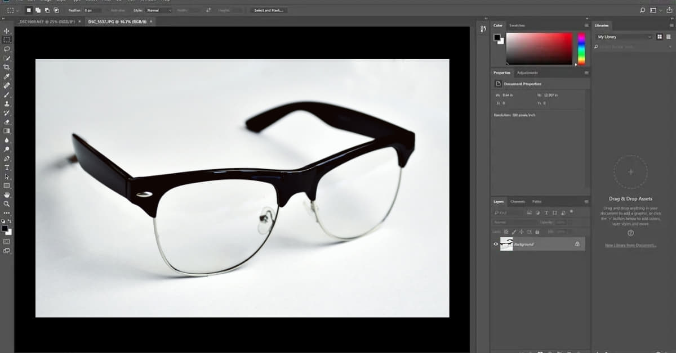Toggle filter for smart objects

pyautogui.click(x=563, y=213)
